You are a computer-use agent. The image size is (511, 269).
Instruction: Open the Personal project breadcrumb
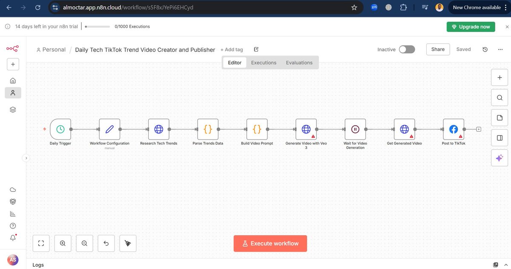(51, 49)
